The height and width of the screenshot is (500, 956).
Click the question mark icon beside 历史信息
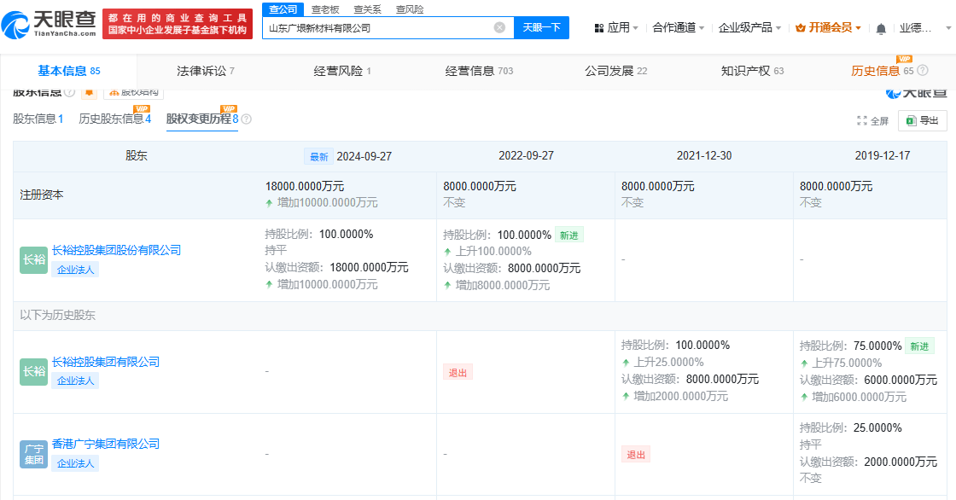tap(924, 71)
